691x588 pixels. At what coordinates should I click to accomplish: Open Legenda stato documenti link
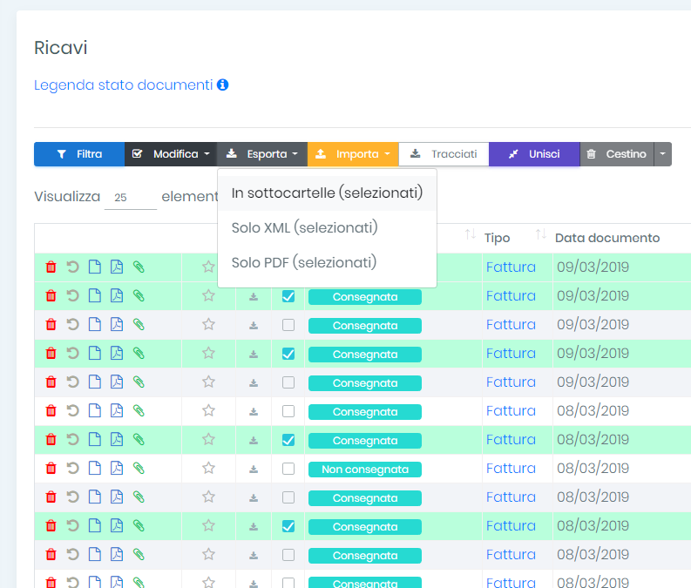coord(124,84)
